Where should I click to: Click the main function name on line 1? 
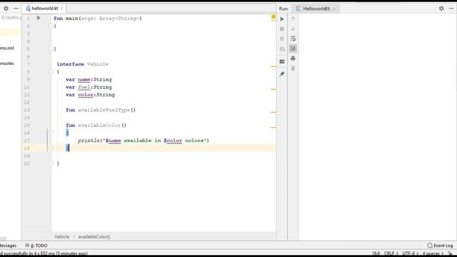(x=71, y=19)
